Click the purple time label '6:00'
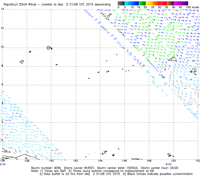The image size is (200, 176). (x=168, y=164)
